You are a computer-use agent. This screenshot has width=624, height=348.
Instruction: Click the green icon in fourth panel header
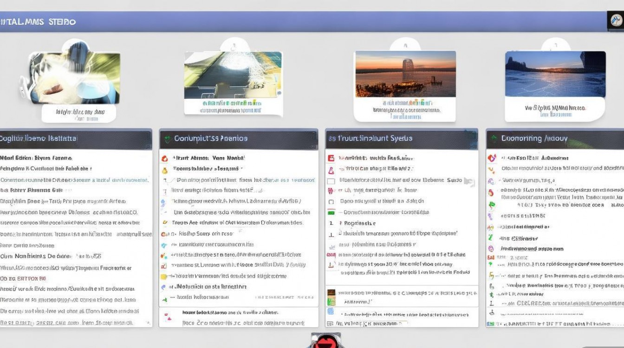[495, 139]
